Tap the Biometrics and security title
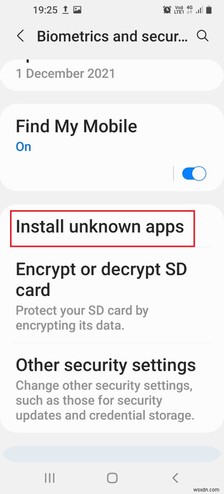This screenshot has height=494, width=224. coord(112,36)
